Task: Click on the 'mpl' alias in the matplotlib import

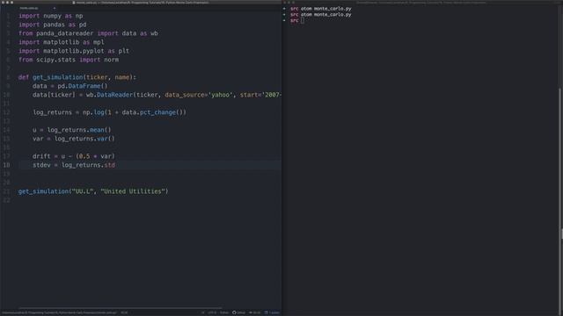Action: pyautogui.click(x=99, y=42)
